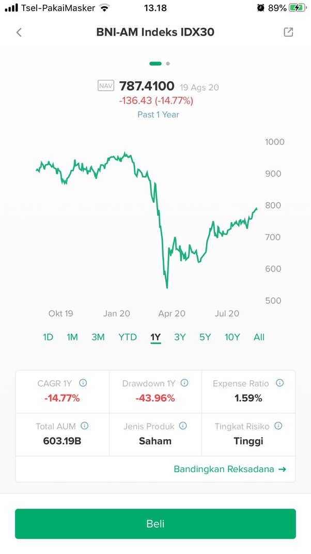
Task: Switch to the 1M chart range
Action: pos(72,337)
